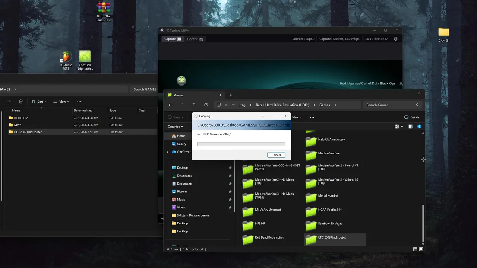Select the DJ HERO 2 folder row
Viewport: 477px width, 268px height.
pyautogui.click(x=82, y=118)
